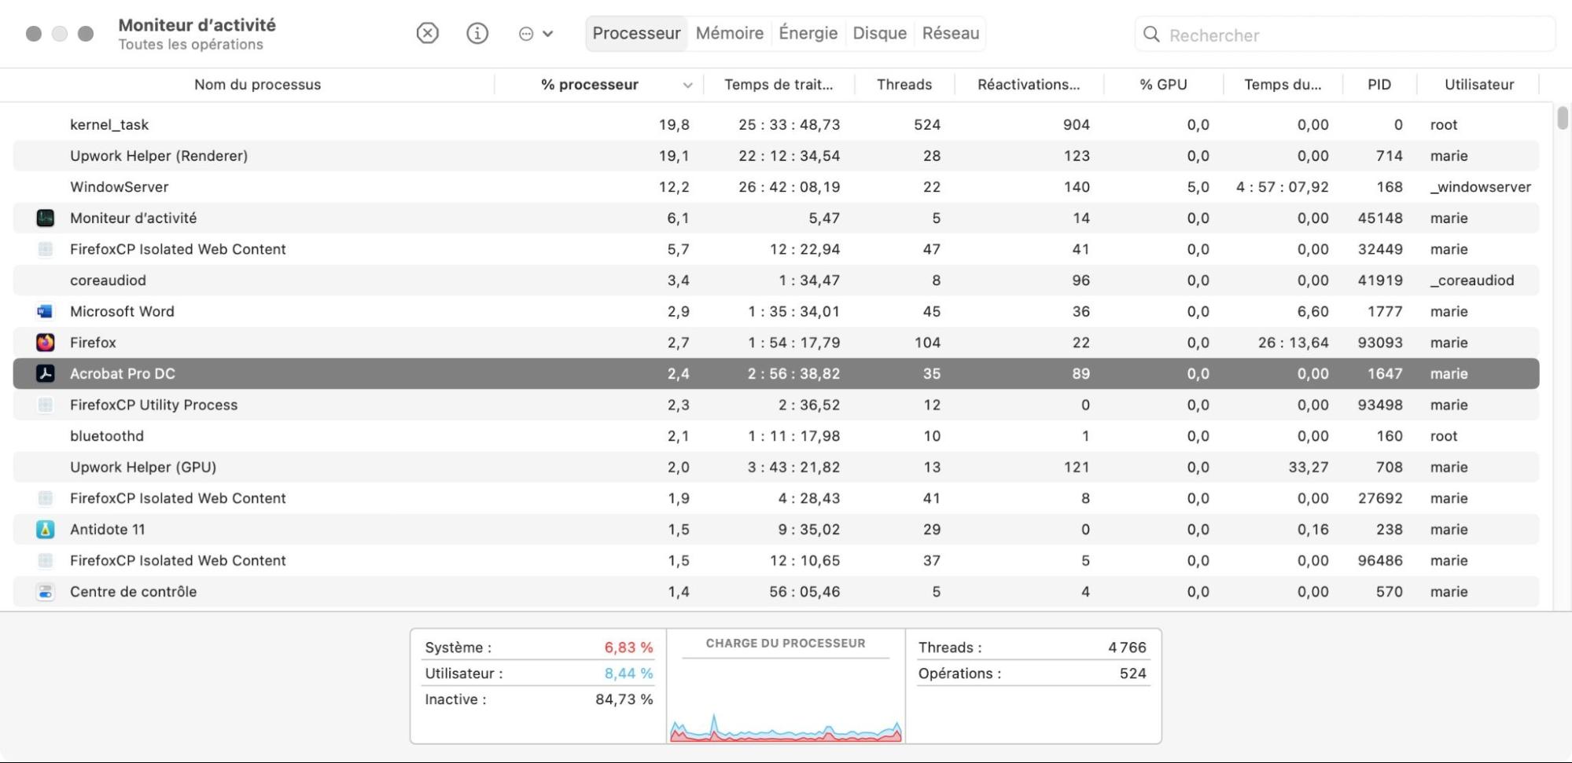Click GPU time 4 : 57 : 07,92
Screen dimensions: 1572x763
(1282, 187)
